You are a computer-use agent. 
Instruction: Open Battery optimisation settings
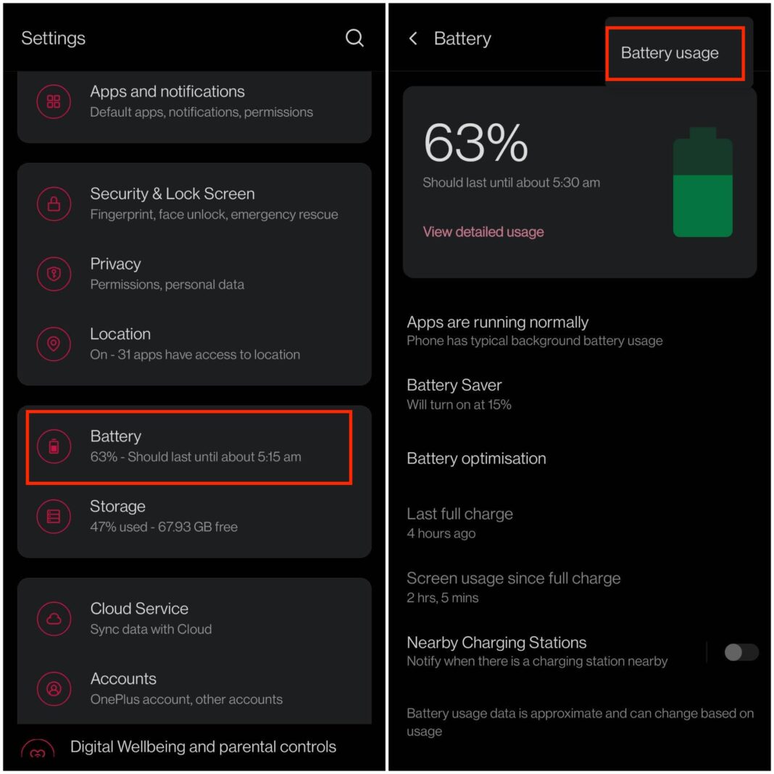(x=476, y=458)
